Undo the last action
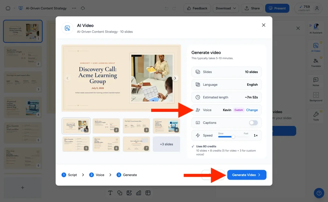 tap(167, 8)
